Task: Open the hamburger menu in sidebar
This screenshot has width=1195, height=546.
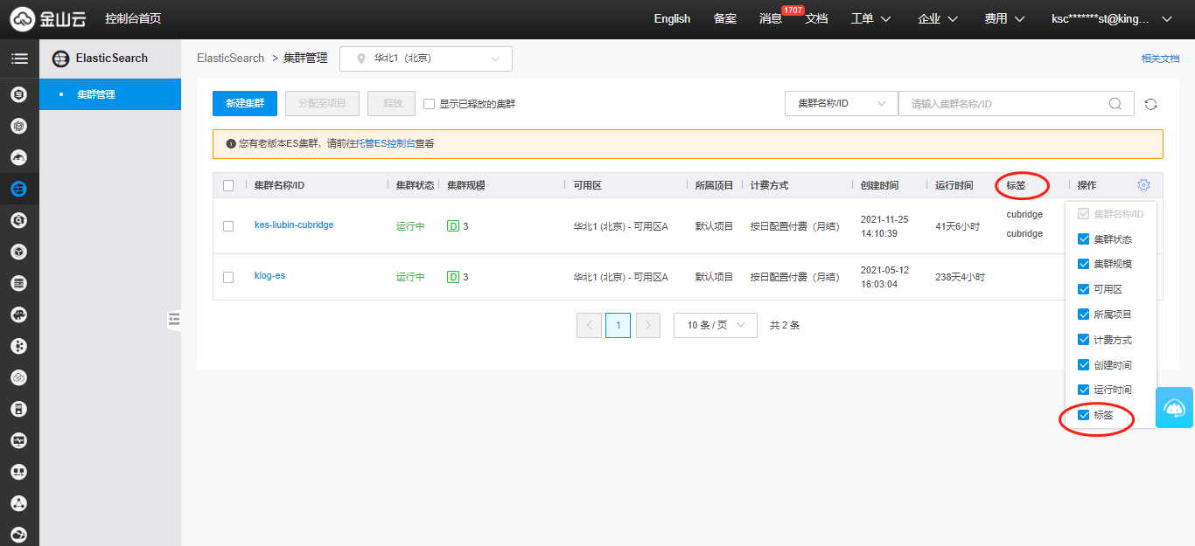Action: (x=19, y=59)
